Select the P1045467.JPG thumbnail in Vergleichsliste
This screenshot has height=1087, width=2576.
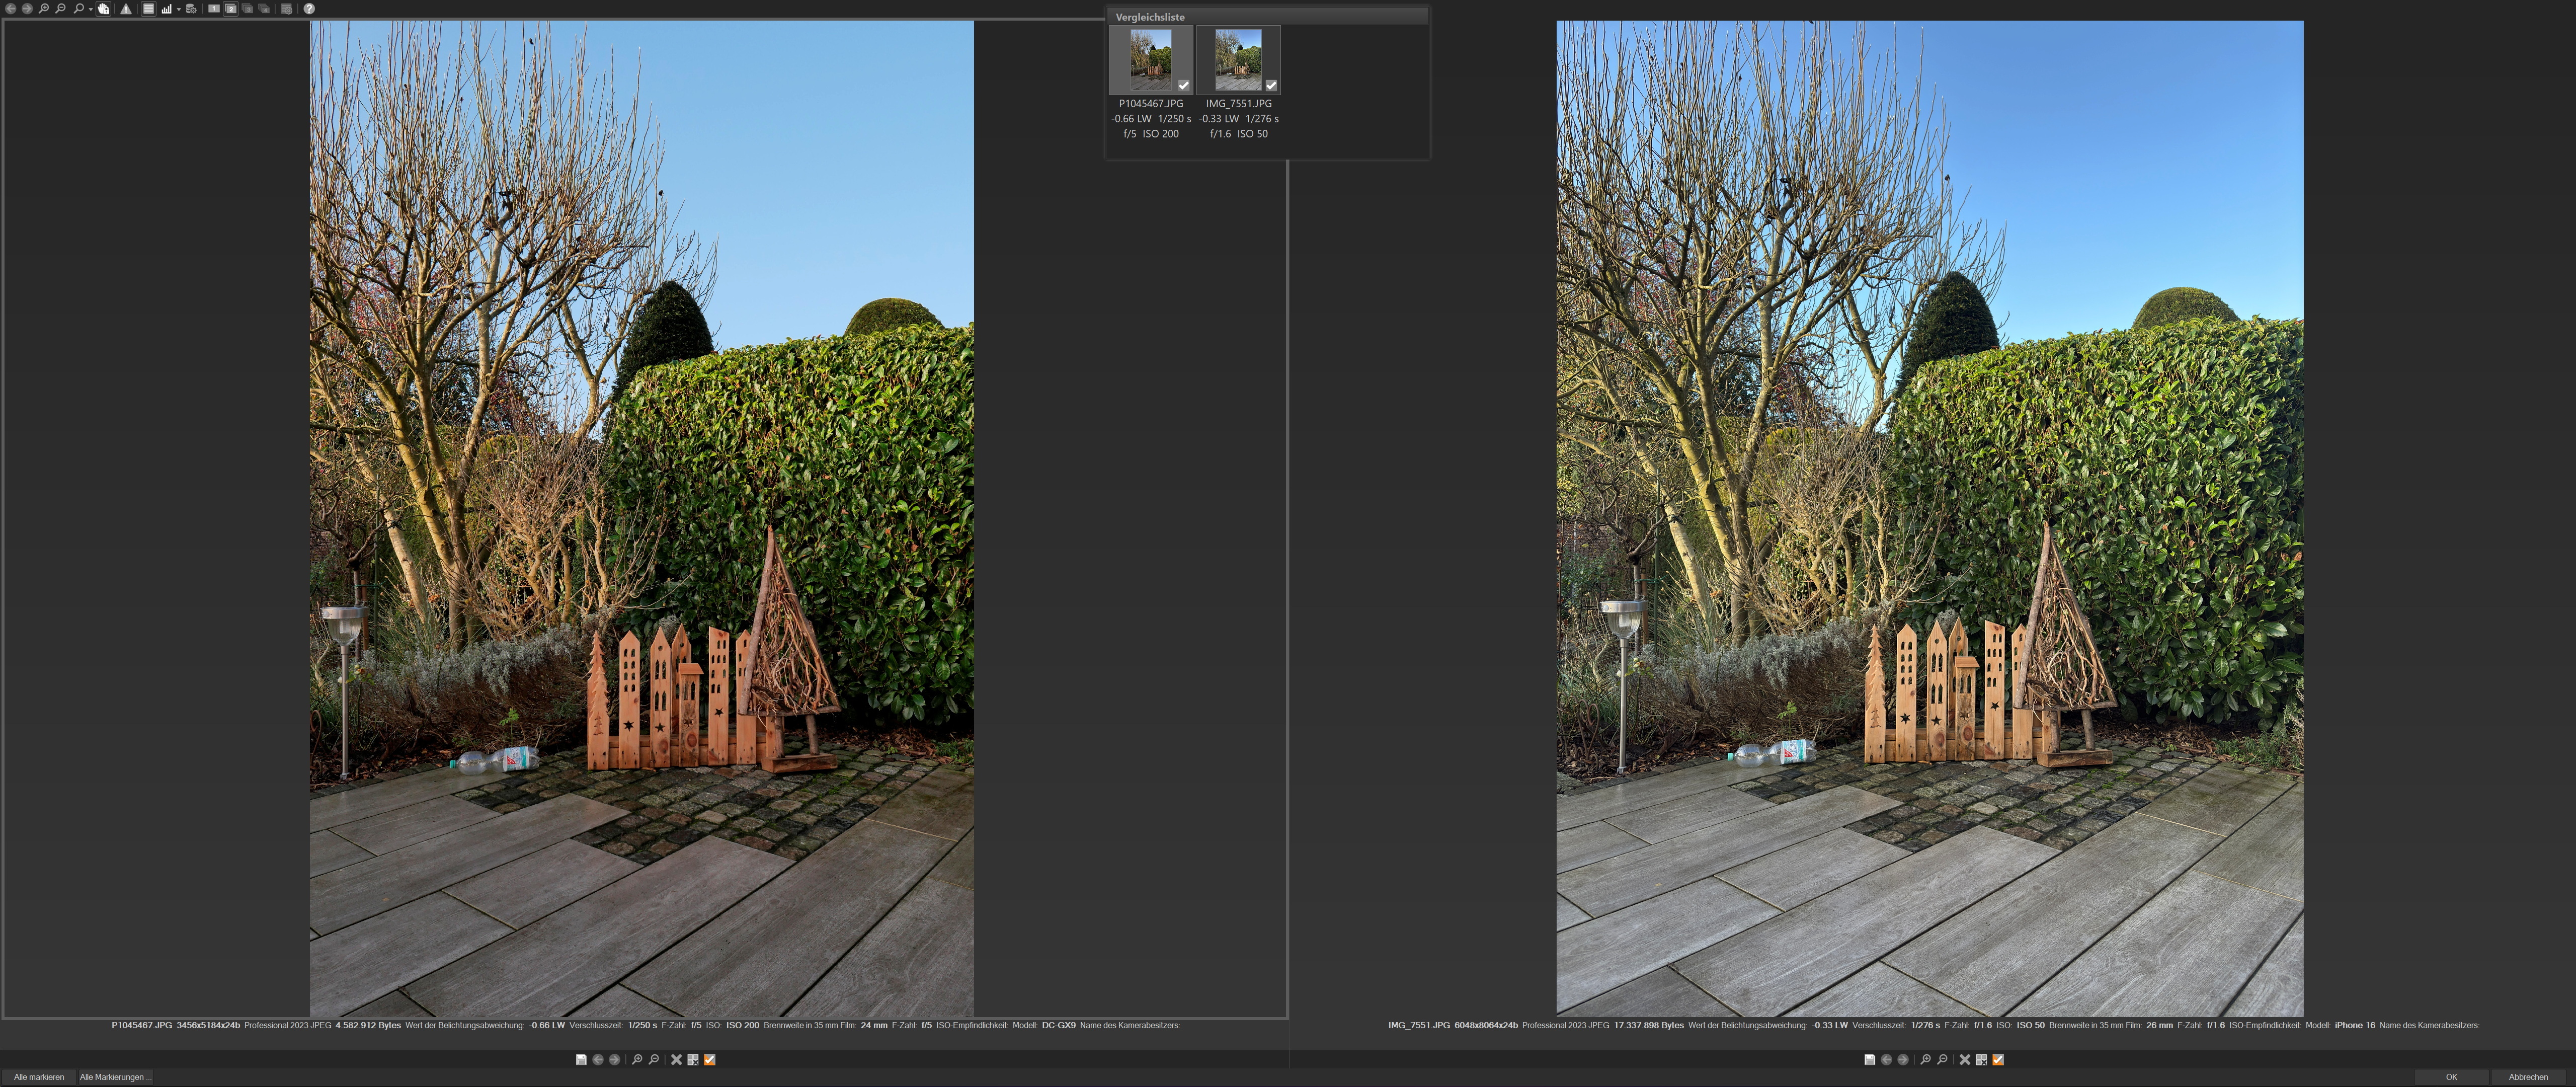point(1151,59)
